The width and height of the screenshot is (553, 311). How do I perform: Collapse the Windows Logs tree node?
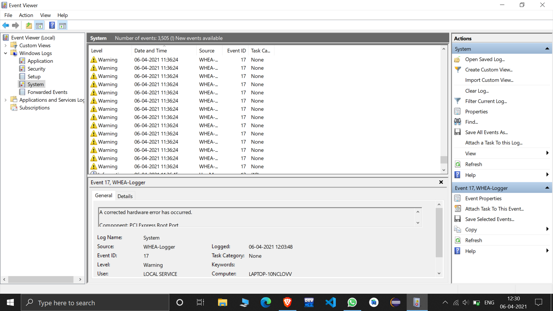(x=5, y=53)
